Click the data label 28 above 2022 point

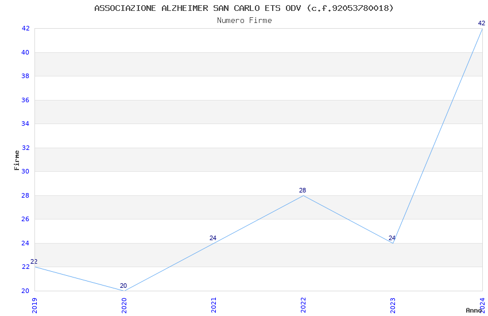coord(303,190)
